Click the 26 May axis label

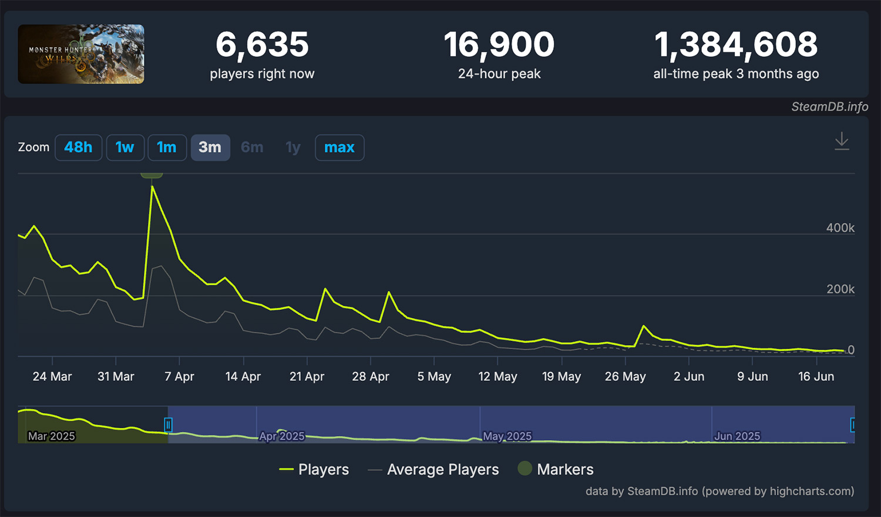[x=626, y=377]
